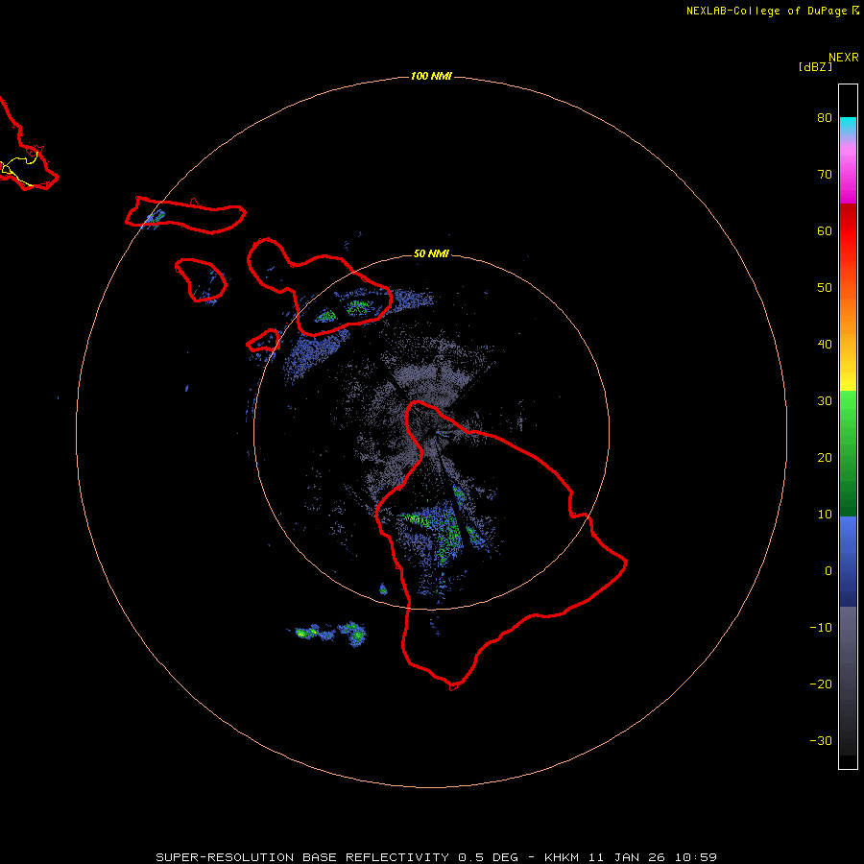Screen dimensions: 864x864
Task: Click the 70 value on the dBZ scale
Action: coord(825,175)
